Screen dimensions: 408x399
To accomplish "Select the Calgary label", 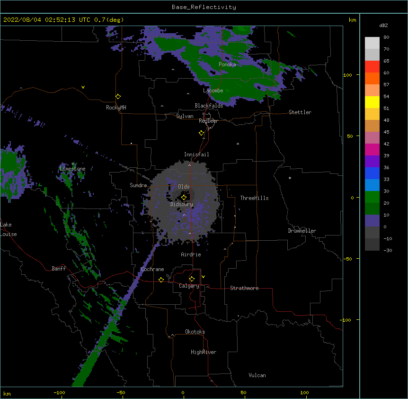I will (189, 286).
